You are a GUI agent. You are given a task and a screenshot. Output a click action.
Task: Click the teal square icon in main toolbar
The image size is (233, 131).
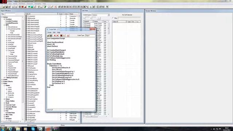(32, 7)
